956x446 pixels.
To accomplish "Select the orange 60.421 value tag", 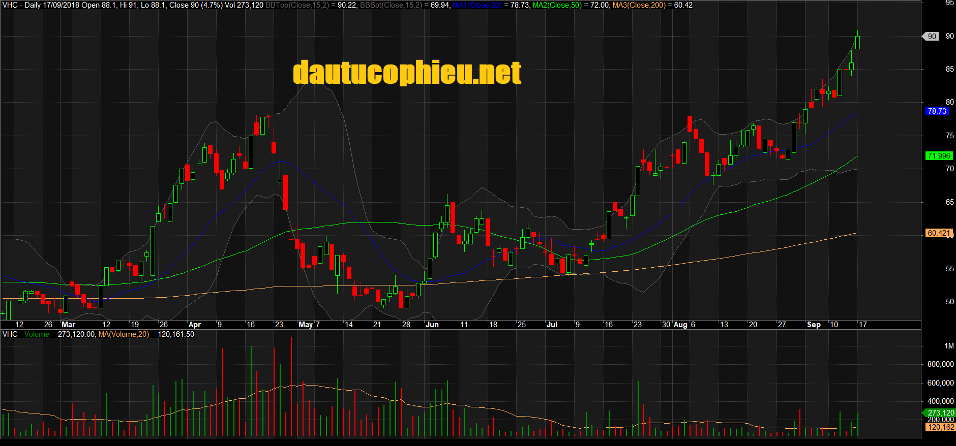I will (x=938, y=233).
